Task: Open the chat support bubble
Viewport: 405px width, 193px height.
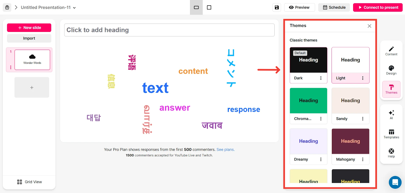Action: [x=395, y=182]
